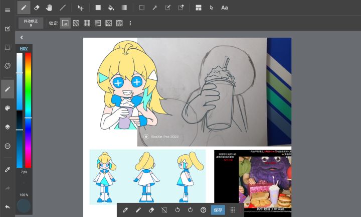This screenshot has width=361, height=217.
Task: Open the Layers panel from sidebar
Action: pos(8,127)
